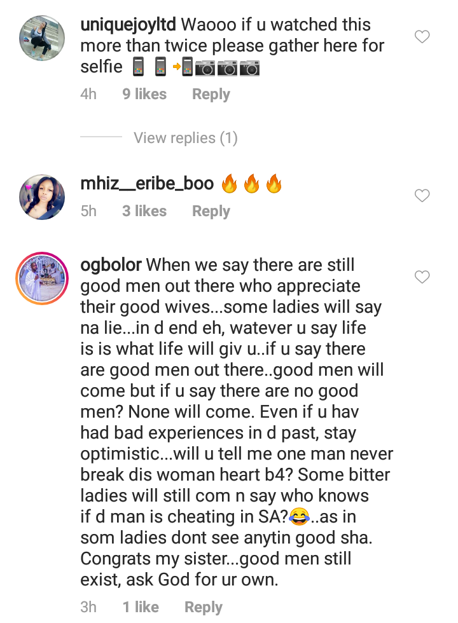458x623 pixels.
Task: Open mhiz__eribe_boo's profile picture
Action: point(41,197)
